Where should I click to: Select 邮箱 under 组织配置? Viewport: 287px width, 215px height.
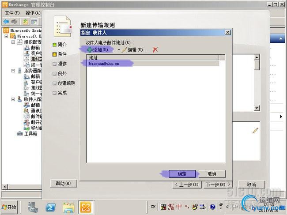pyautogui.click(x=32, y=48)
